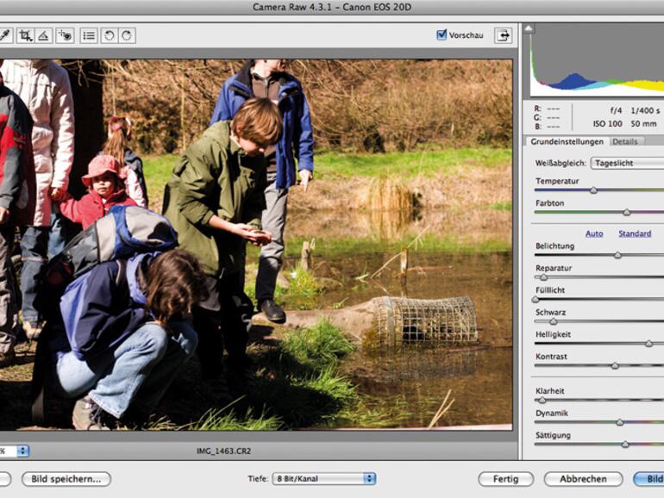Switch to the Grundeinstellungen tab

point(567,142)
